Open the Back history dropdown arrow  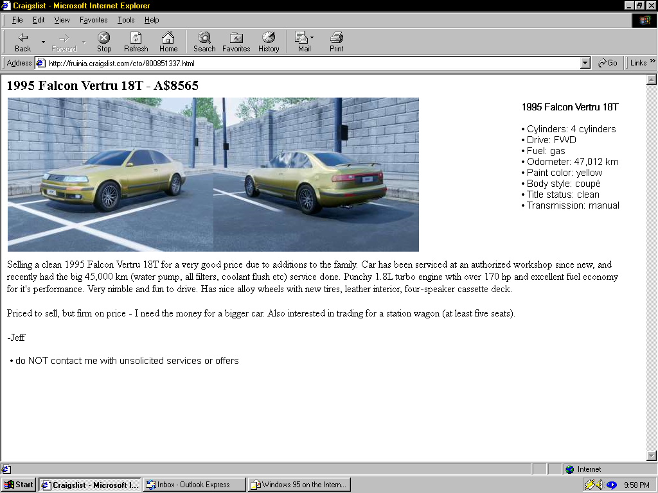tap(43, 42)
